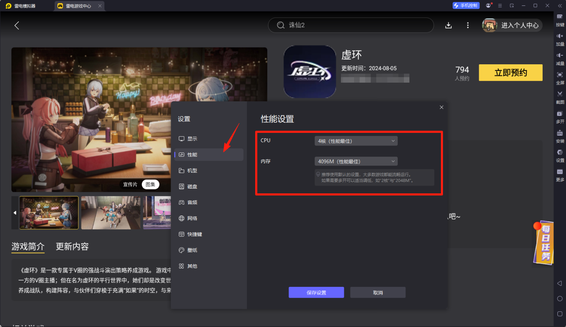566x327 pixels.
Task: Open the CPU core count dropdown
Action: click(x=356, y=141)
